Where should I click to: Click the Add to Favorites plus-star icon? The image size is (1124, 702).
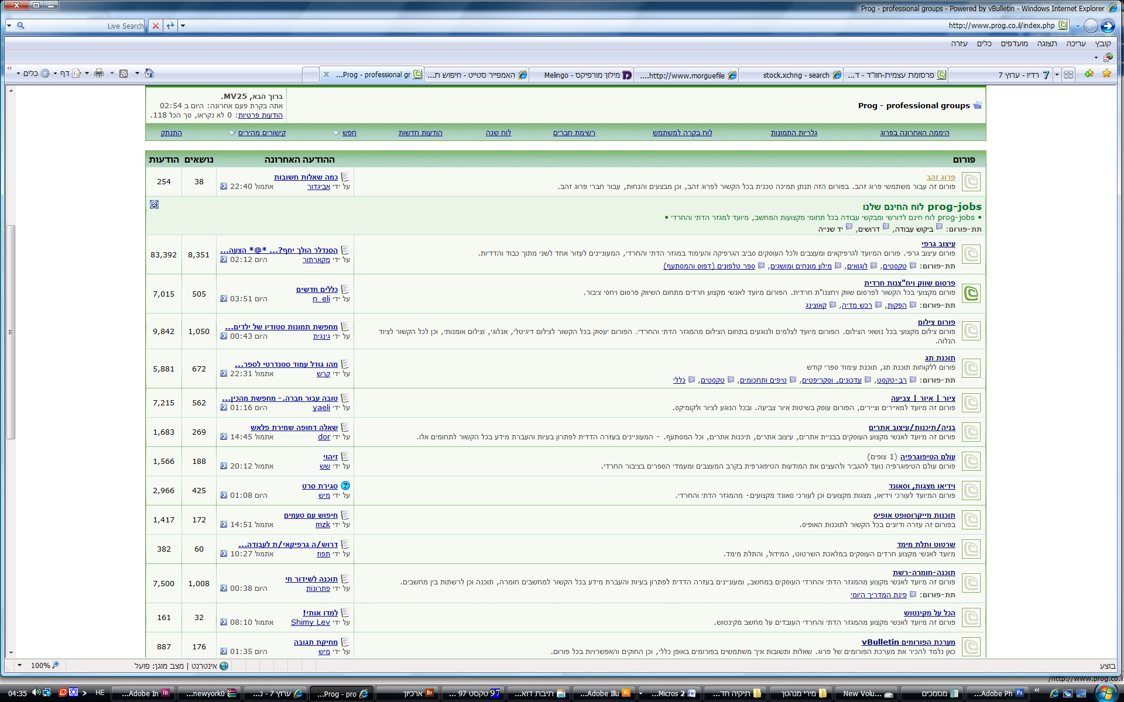(x=1089, y=74)
